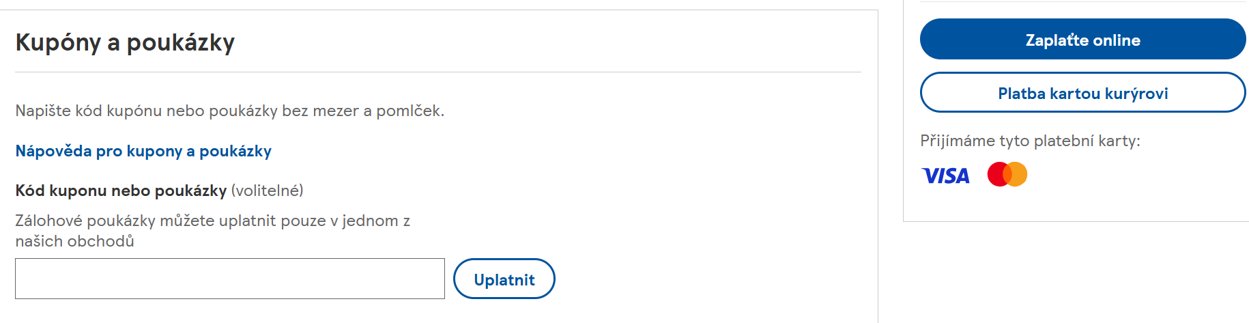Image resolution: width=1249 pixels, height=323 pixels.
Task: Click the Kupóny a poukázky heading
Action: [125, 42]
